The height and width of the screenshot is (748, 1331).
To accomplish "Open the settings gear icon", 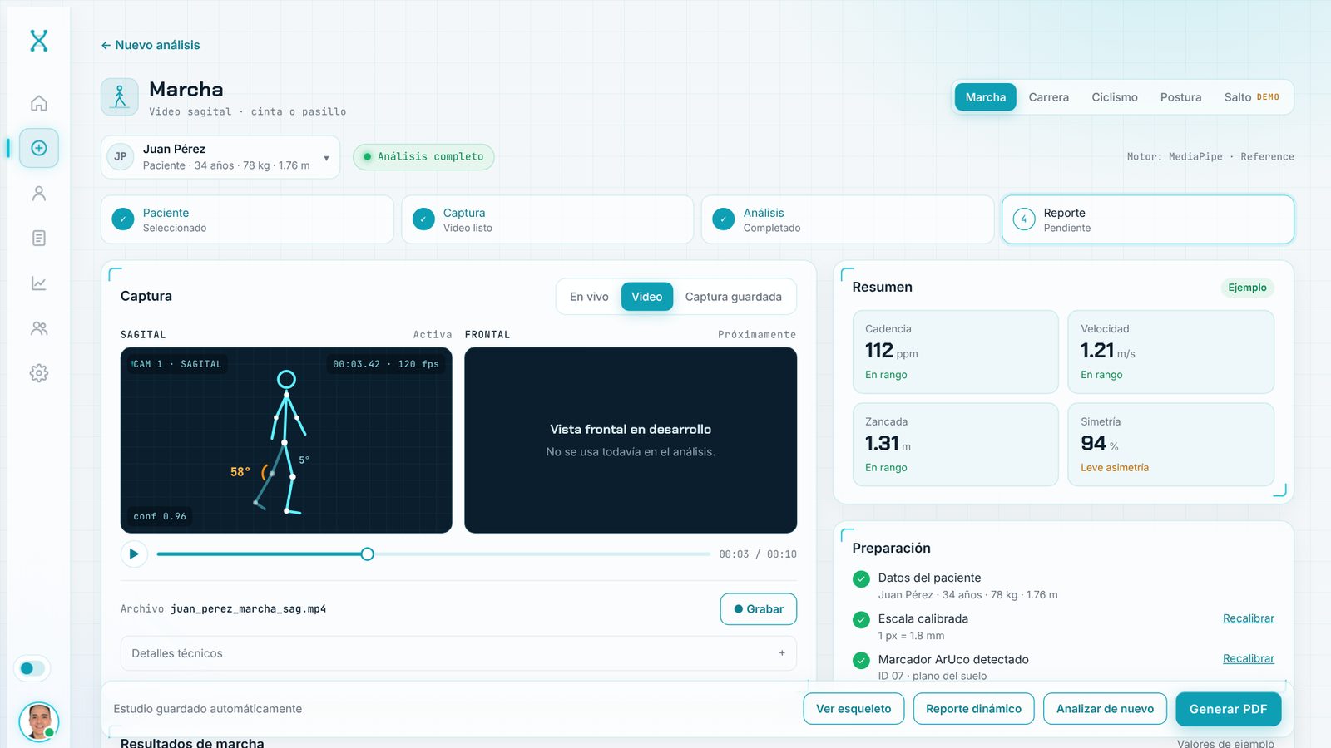I will [39, 373].
